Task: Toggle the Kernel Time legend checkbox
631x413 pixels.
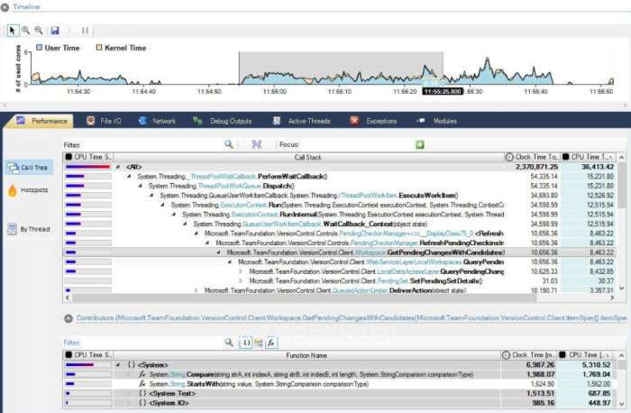Action: pyautogui.click(x=99, y=48)
